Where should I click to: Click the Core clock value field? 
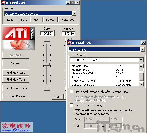[47, 34]
